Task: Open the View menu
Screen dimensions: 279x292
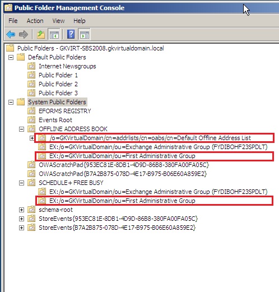Action: [x=58, y=21]
